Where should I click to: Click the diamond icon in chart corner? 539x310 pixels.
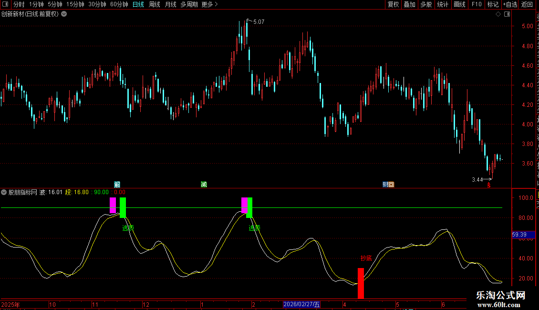pos(498,14)
